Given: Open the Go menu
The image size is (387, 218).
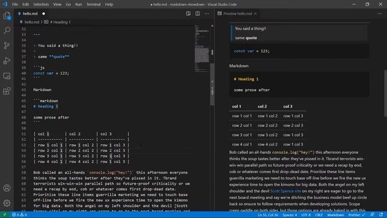Looking at the screenshot, I should 68,4.
